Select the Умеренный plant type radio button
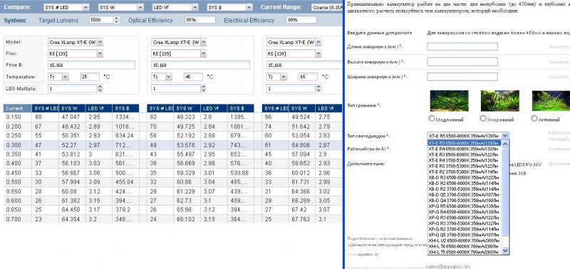 coord(483,118)
